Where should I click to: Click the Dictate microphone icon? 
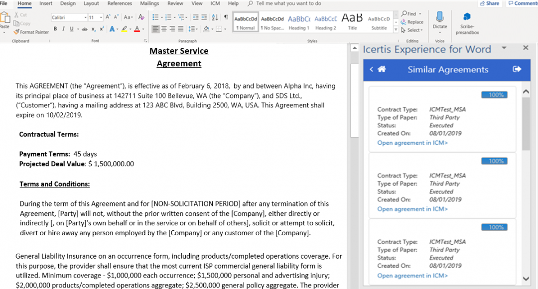click(439, 17)
